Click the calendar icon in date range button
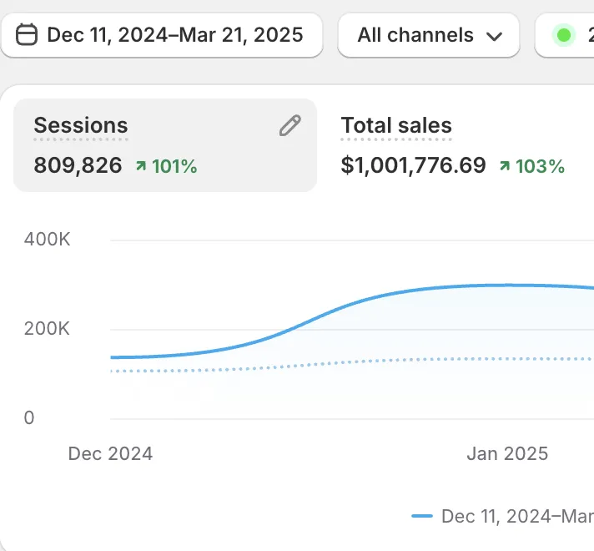594x551 pixels. 27,34
